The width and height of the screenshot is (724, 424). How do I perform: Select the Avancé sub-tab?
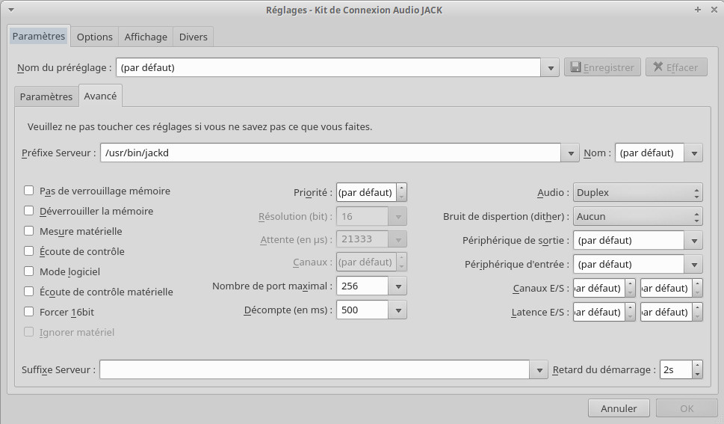tap(100, 96)
